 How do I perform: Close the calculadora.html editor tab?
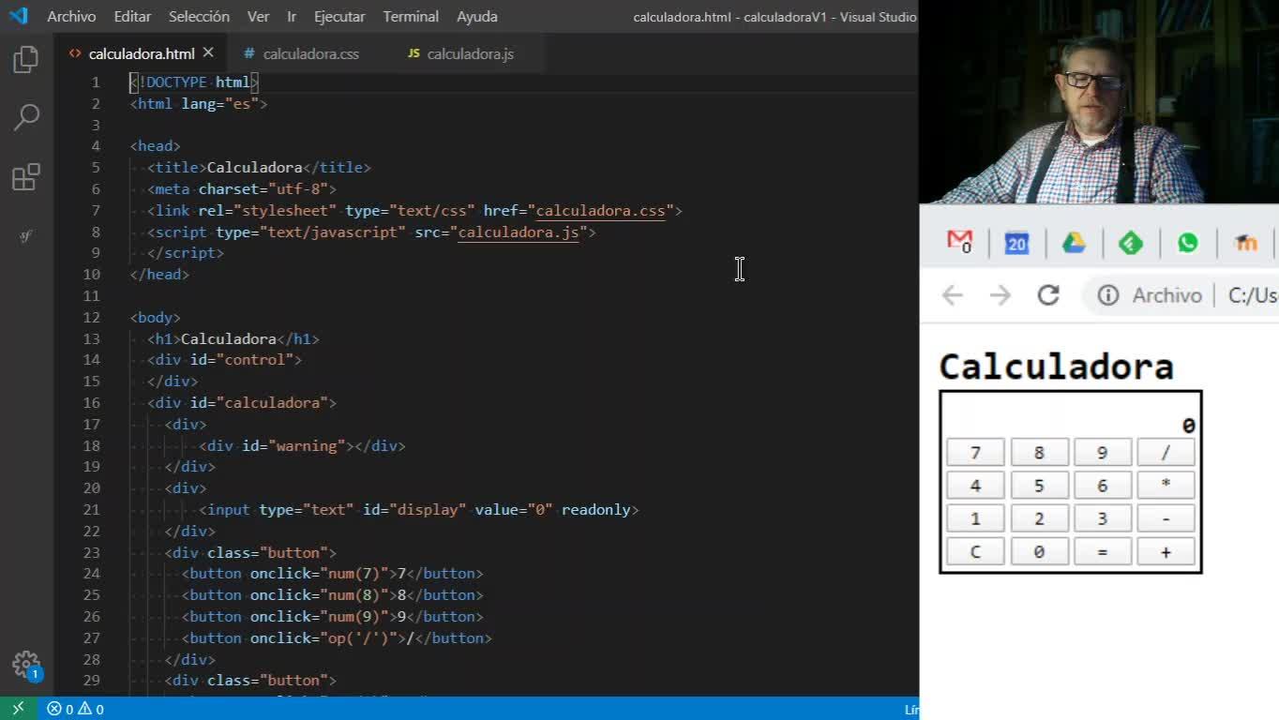pyautogui.click(x=208, y=53)
